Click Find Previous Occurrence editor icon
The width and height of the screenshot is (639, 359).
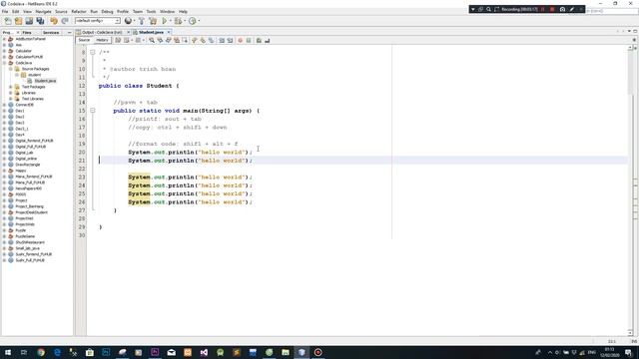(160, 40)
